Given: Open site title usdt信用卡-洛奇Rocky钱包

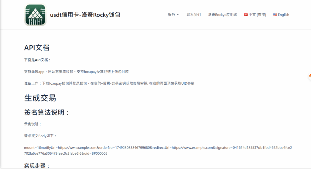Looking at the screenshot, I should pyautogui.click(x=85, y=15).
